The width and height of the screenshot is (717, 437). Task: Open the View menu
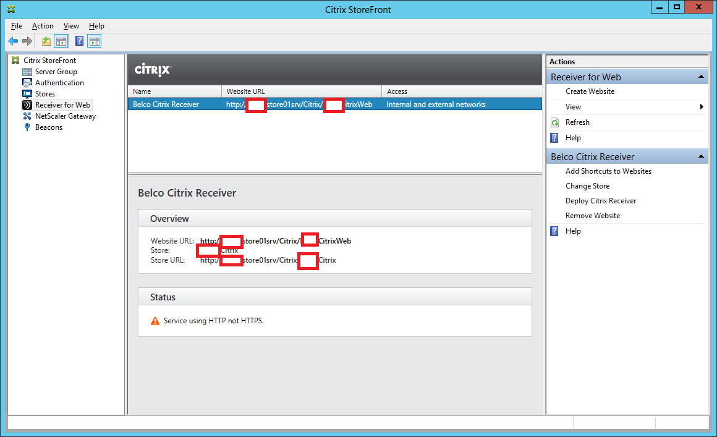click(x=71, y=26)
